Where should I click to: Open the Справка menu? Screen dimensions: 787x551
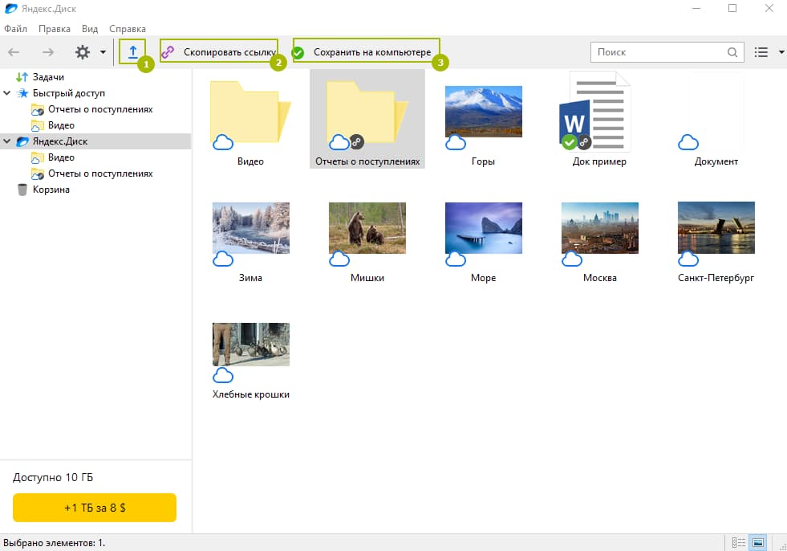(x=127, y=29)
